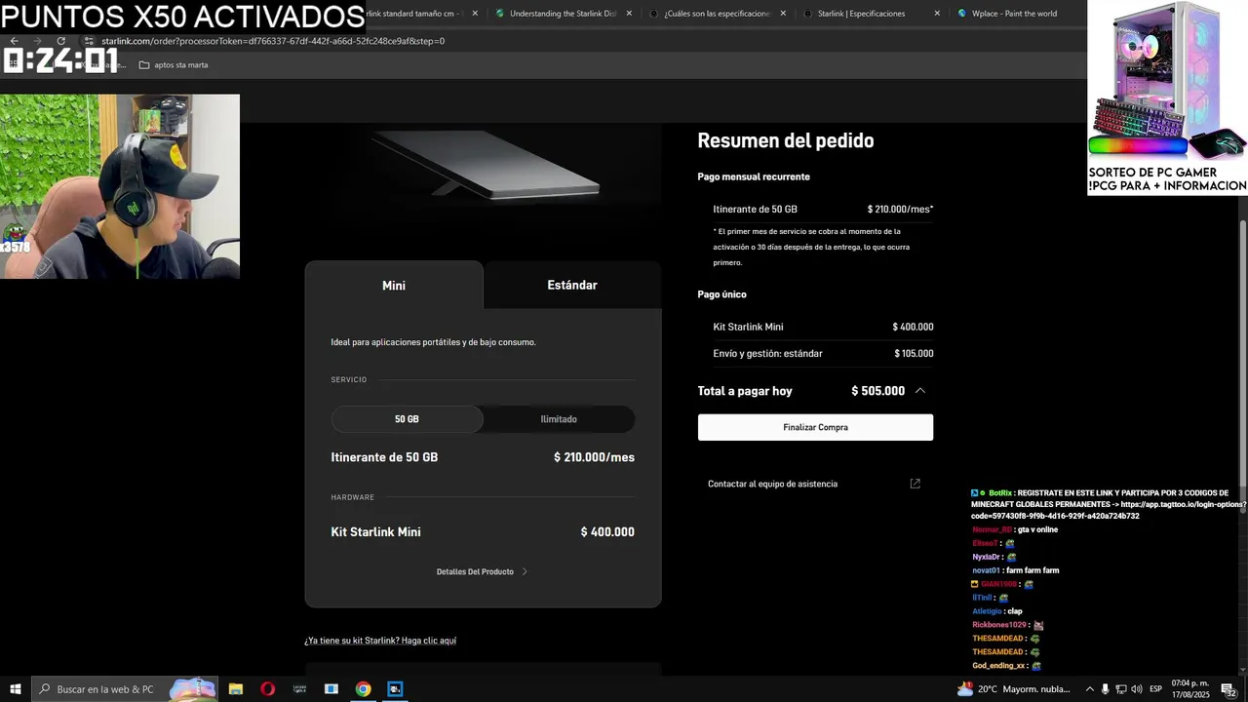Click the tagtoo.io link in BotRix chat message
Image resolution: width=1248 pixels, height=702 pixels.
pos(1108,510)
